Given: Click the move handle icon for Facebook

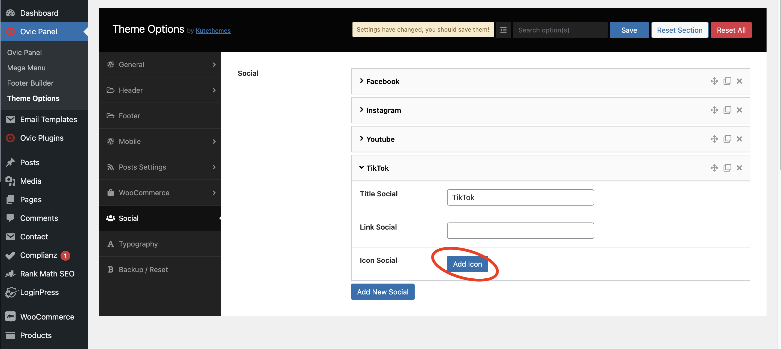Looking at the screenshot, I should pyautogui.click(x=714, y=81).
